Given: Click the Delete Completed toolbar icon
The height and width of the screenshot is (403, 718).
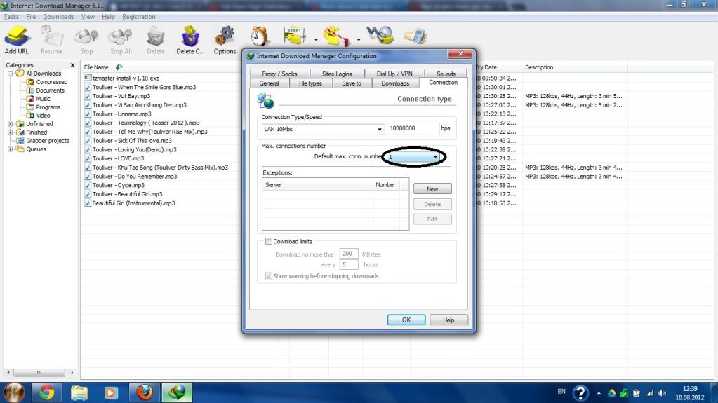Looking at the screenshot, I should pos(190,40).
